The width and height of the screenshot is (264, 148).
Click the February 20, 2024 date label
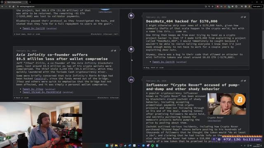(156, 81)
